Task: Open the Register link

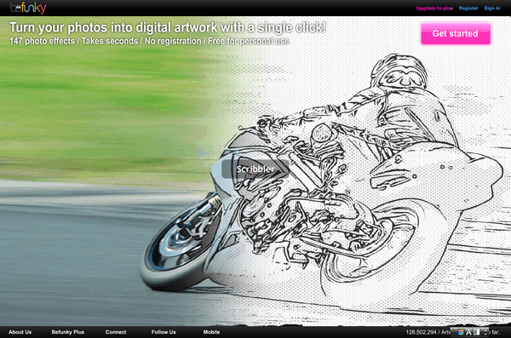Action: [468, 9]
